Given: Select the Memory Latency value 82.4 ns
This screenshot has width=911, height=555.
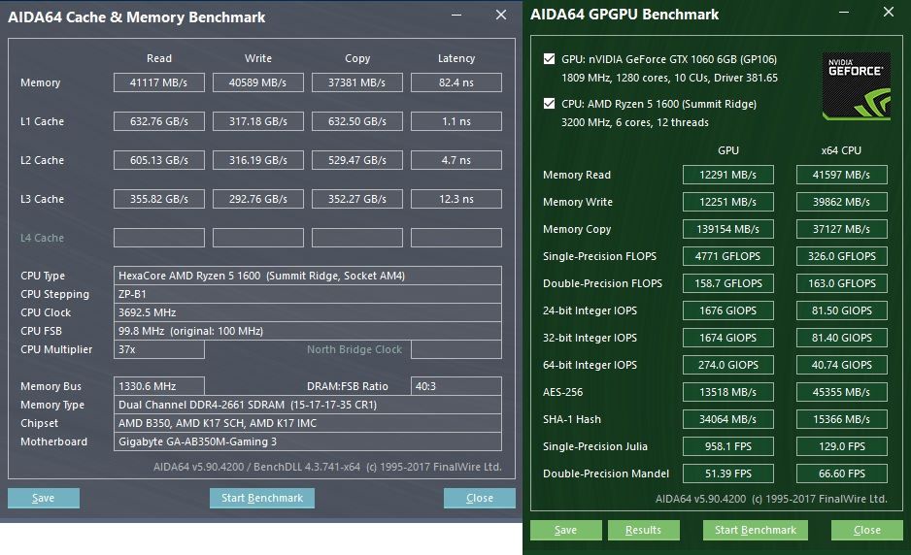Looking at the screenshot, I should pos(456,82).
